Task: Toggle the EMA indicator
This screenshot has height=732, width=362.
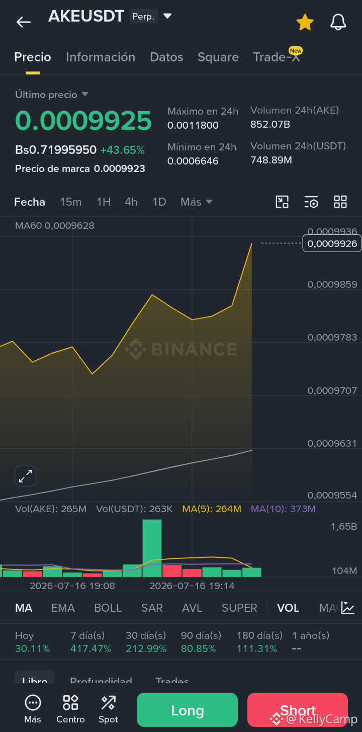Action: click(x=63, y=608)
